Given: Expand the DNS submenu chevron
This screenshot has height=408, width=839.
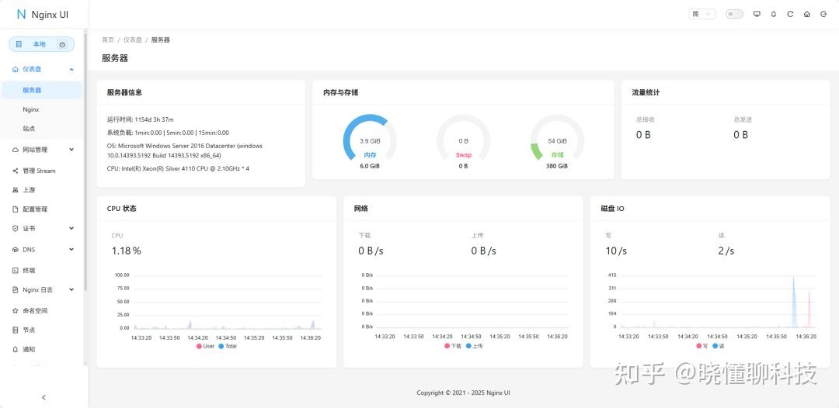Looking at the screenshot, I should [71, 250].
